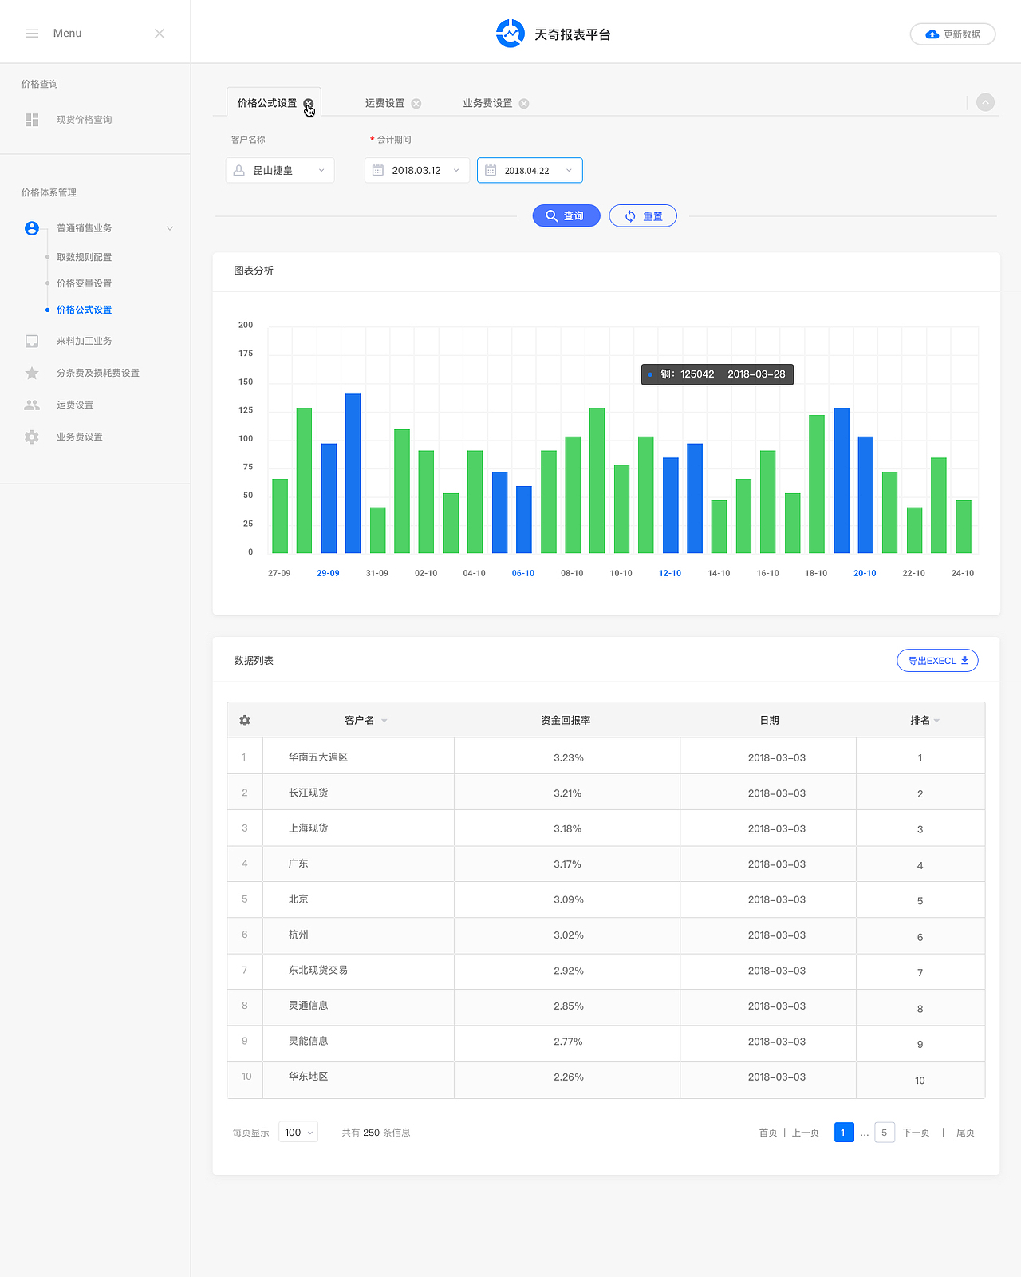This screenshot has width=1021, height=1277.
Task: Go to 下一页 next page
Action: (x=917, y=1133)
